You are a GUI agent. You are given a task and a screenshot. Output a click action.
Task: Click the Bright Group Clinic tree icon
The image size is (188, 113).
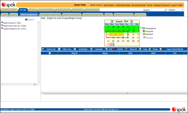click(2, 25)
